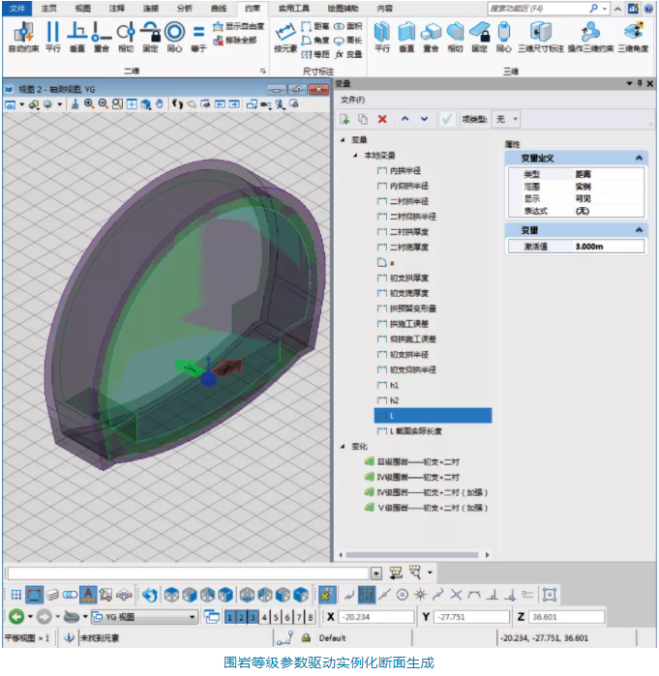Image resolution: width=659 pixels, height=676 pixels.
Task: Collapse the 变化 tree node
Action: [x=343, y=446]
